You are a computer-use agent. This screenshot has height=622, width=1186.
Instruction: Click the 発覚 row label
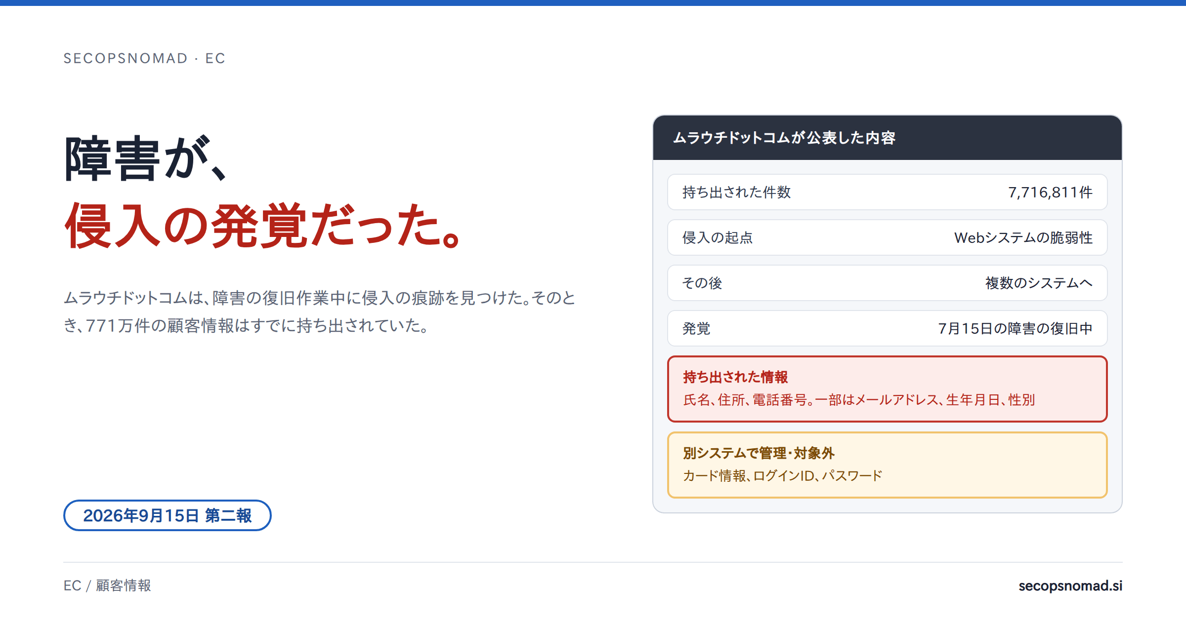(696, 328)
